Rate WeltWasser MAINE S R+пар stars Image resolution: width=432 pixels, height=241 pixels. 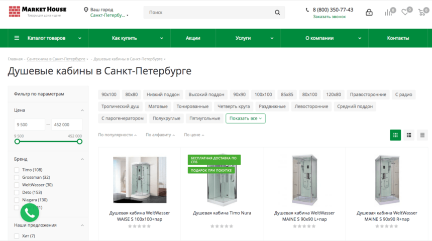pos(387,226)
